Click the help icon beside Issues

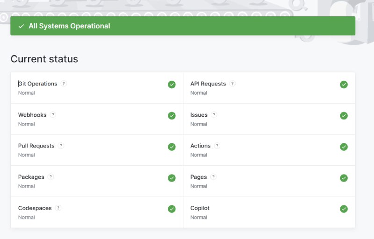[214, 115]
